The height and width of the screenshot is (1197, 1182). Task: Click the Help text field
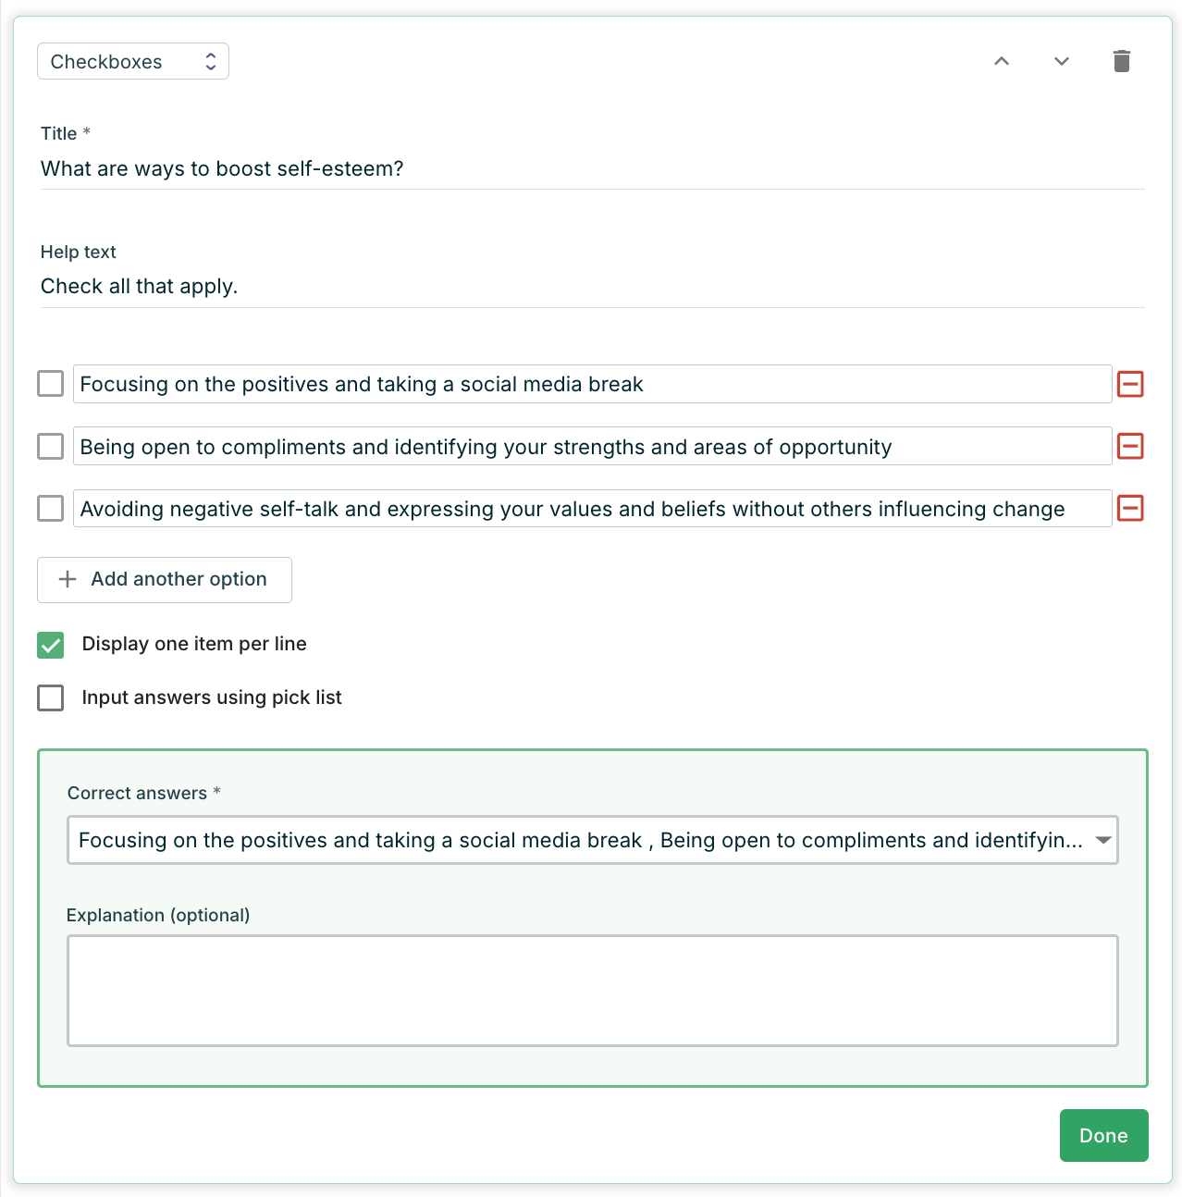pos(592,287)
